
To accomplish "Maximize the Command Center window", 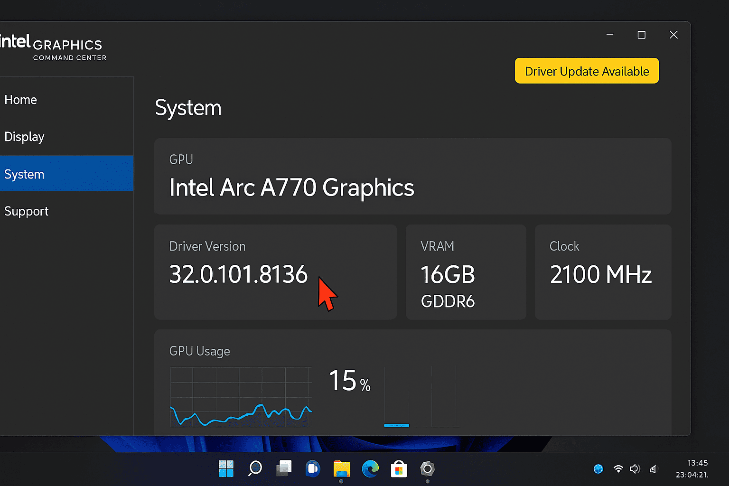I will (x=642, y=35).
